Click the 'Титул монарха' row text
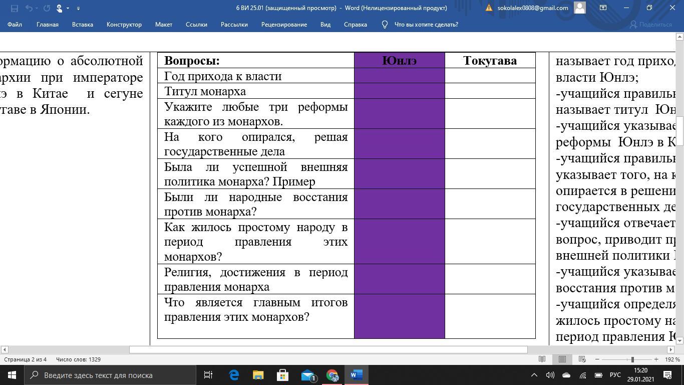Viewport: 684px width, 385px height. 205,91
